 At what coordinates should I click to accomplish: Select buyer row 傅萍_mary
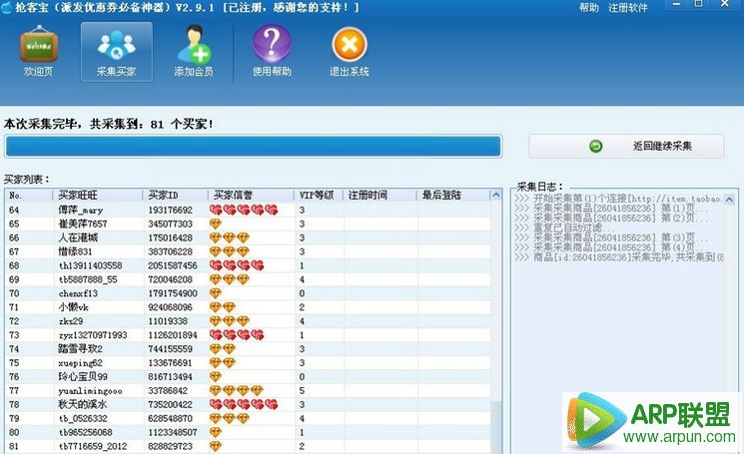pyautogui.click(x=248, y=210)
